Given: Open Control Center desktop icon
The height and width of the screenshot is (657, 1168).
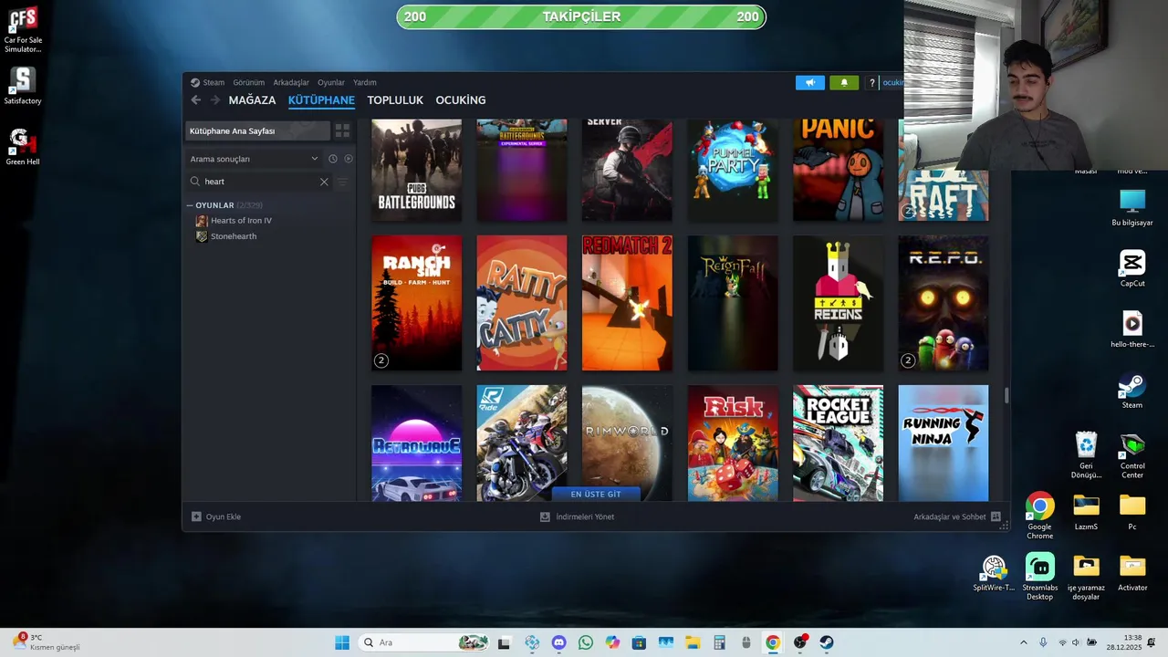Looking at the screenshot, I should (1132, 455).
